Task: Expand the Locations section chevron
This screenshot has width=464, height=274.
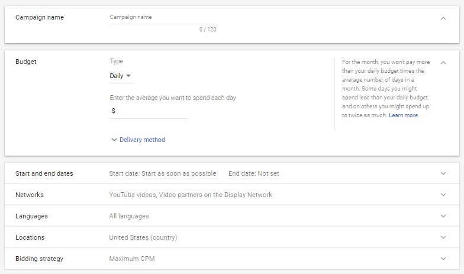Action: (443, 237)
